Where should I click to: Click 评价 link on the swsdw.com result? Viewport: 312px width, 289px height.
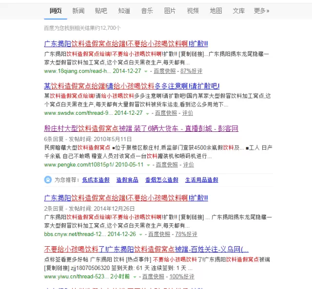[188, 113]
